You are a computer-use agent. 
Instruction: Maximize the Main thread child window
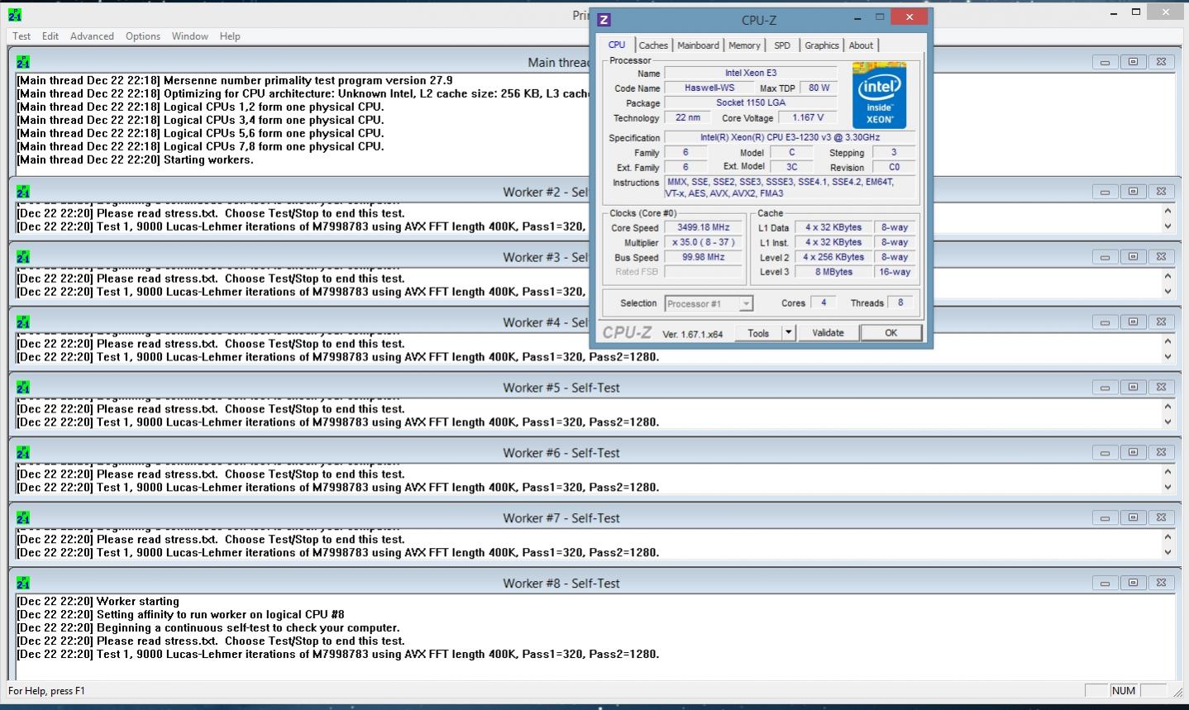coord(1133,62)
